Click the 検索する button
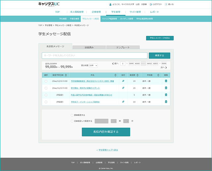 [x=160, y=55]
